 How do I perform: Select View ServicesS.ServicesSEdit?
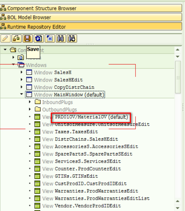pos(82,161)
